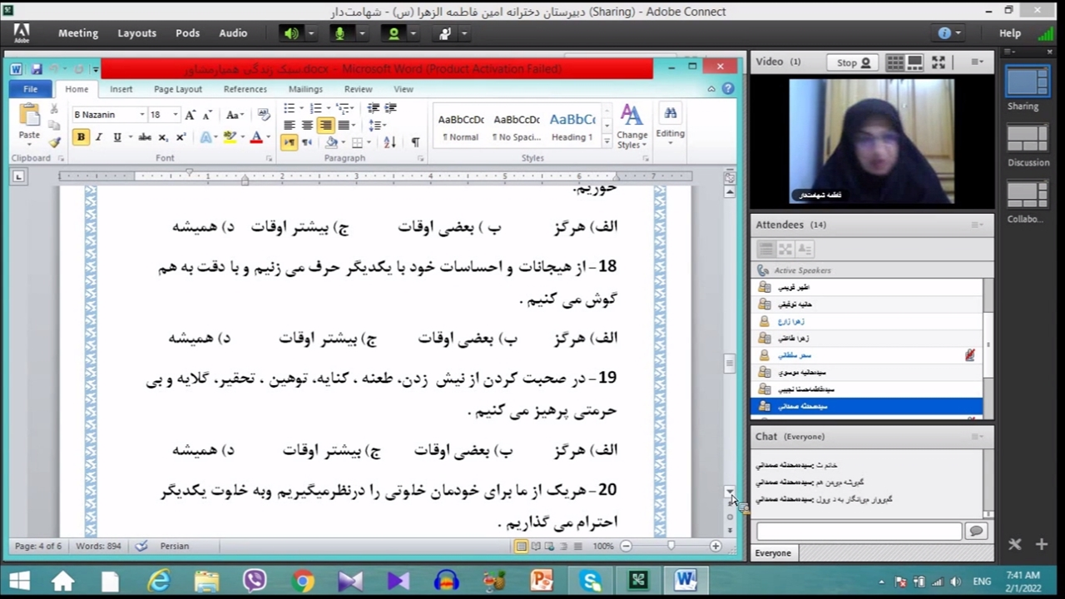Open the Pods menu
The height and width of the screenshot is (599, 1065).
click(187, 33)
